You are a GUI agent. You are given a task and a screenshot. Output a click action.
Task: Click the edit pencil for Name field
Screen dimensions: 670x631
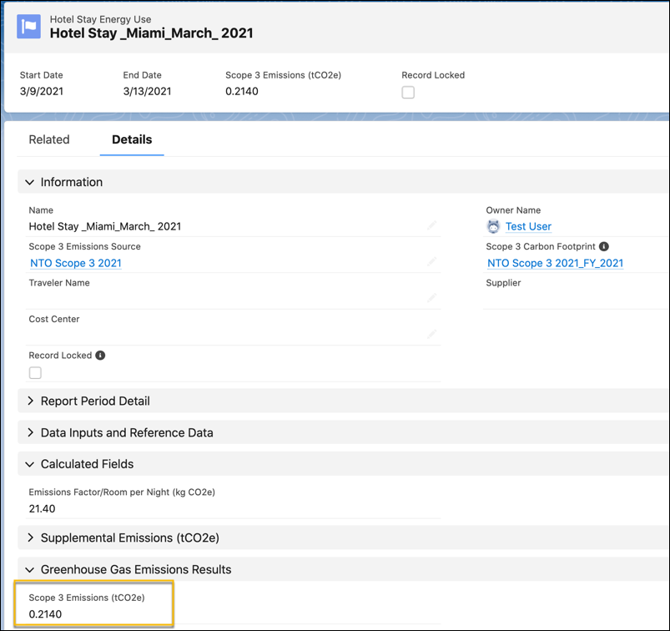(432, 225)
